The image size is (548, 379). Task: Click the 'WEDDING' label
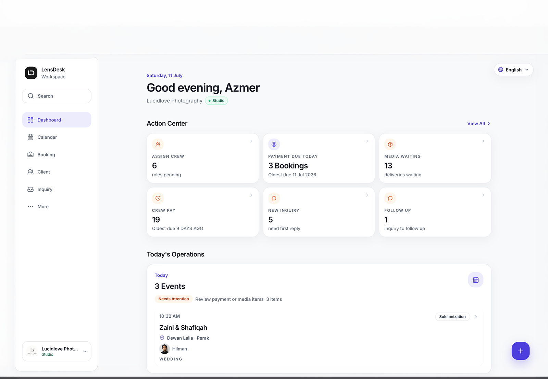(171, 359)
